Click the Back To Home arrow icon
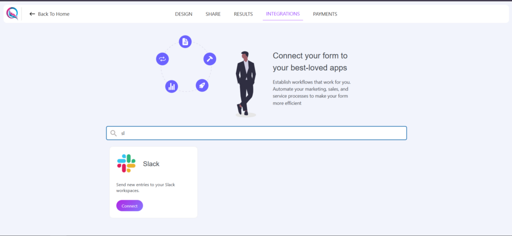Viewport: 512px width, 236px height. [x=32, y=14]
